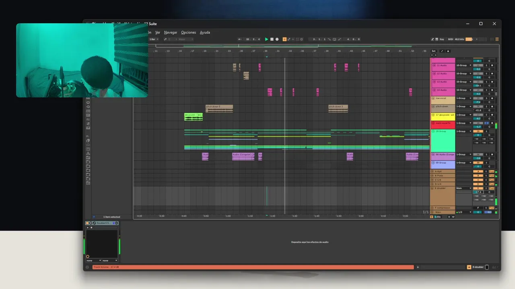Select the green @icycold audio clip
This screenshot has height=289, width=515.
(x=194, y=117)
